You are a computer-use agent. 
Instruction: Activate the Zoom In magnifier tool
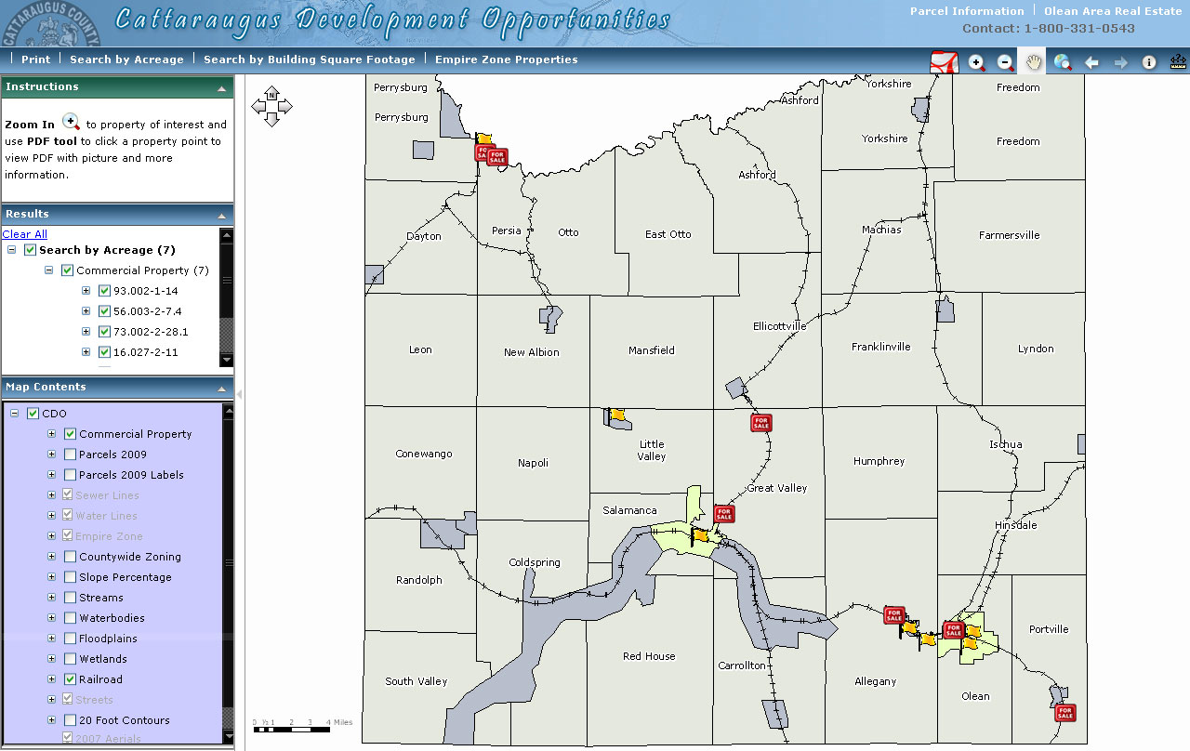(x=976, y=62)
